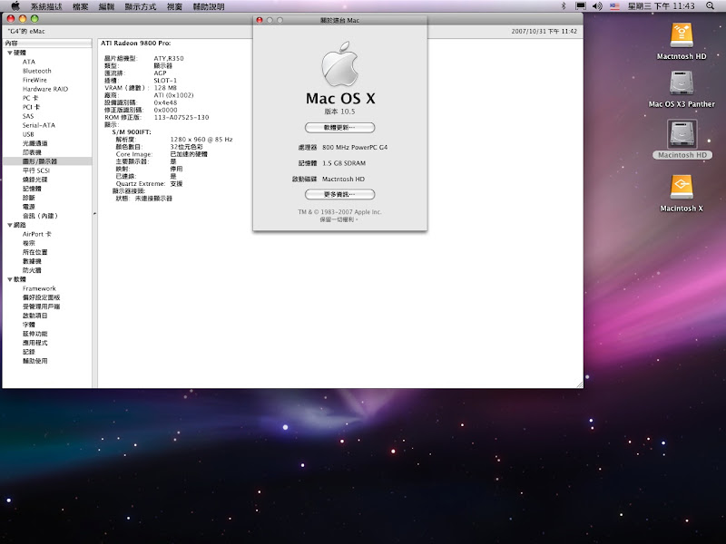Select FireWire in the sidebar list
This screenshot has height=544, width=726.
pos(34,80)
